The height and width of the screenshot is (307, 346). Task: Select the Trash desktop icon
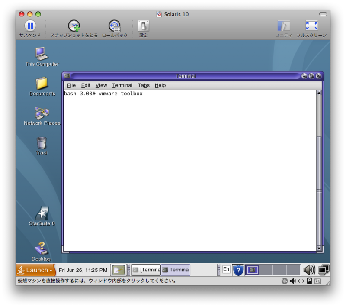42,143
